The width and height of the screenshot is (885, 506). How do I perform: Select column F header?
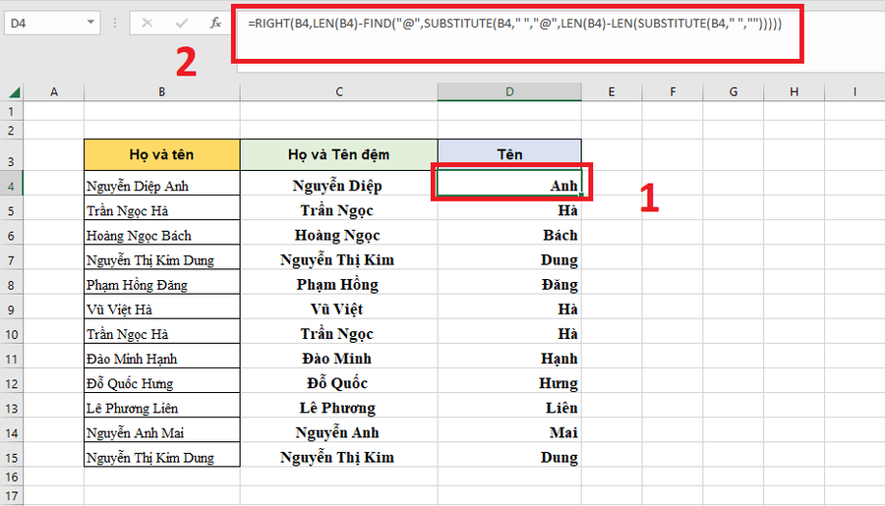(673, 92)
